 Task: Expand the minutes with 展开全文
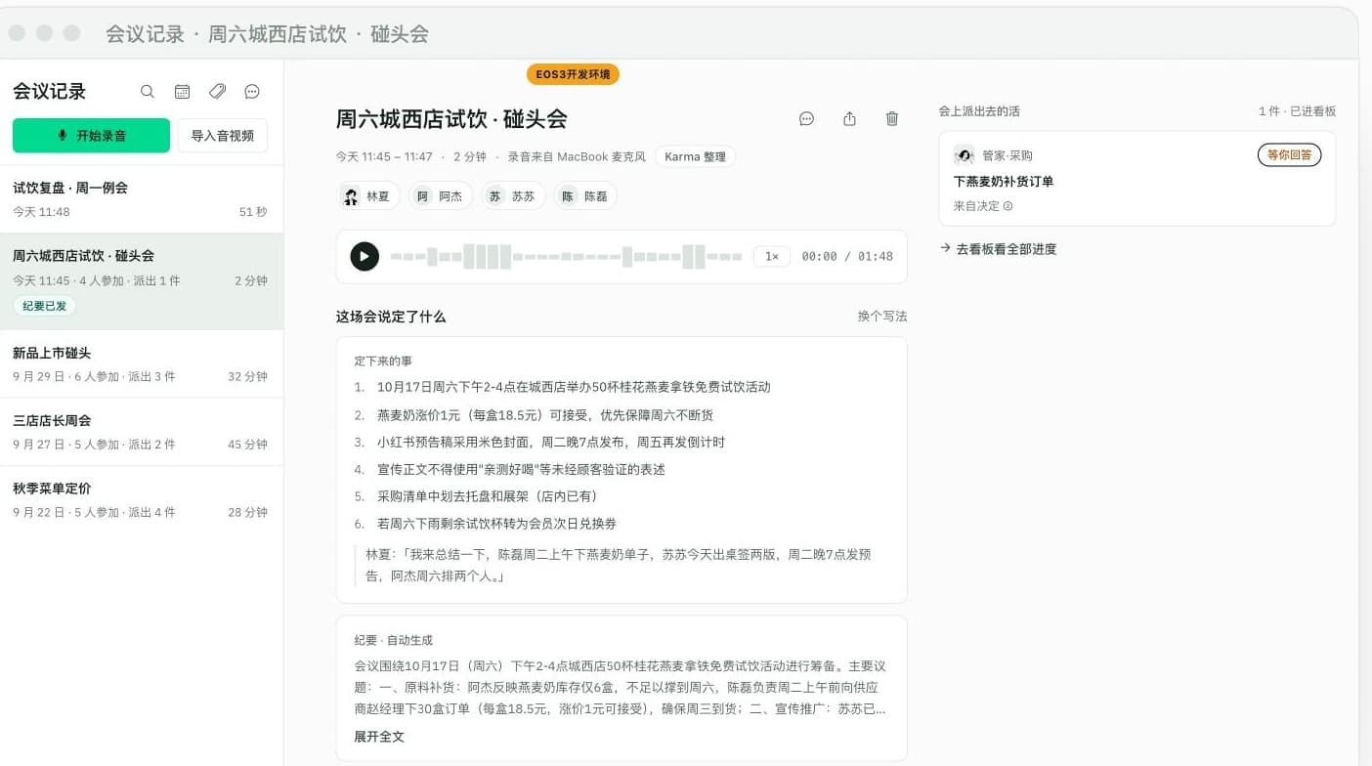coord(379,737)
